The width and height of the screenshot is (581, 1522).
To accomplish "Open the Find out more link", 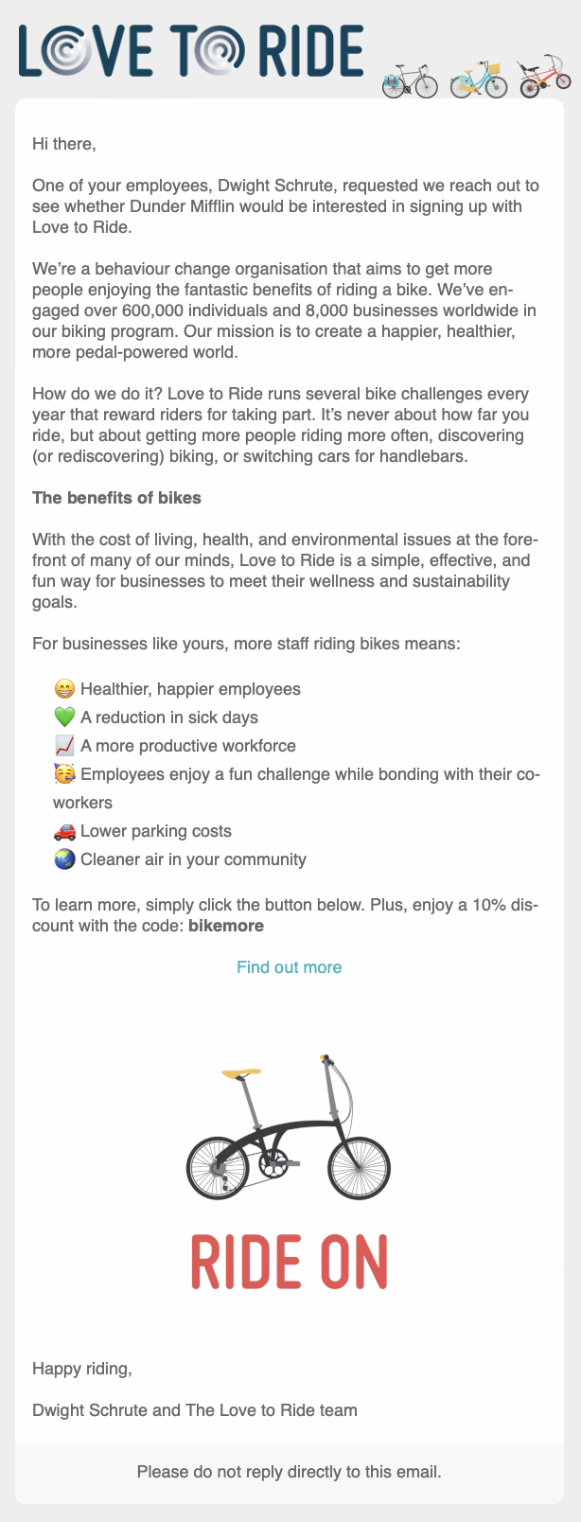I will coord(290,967).
